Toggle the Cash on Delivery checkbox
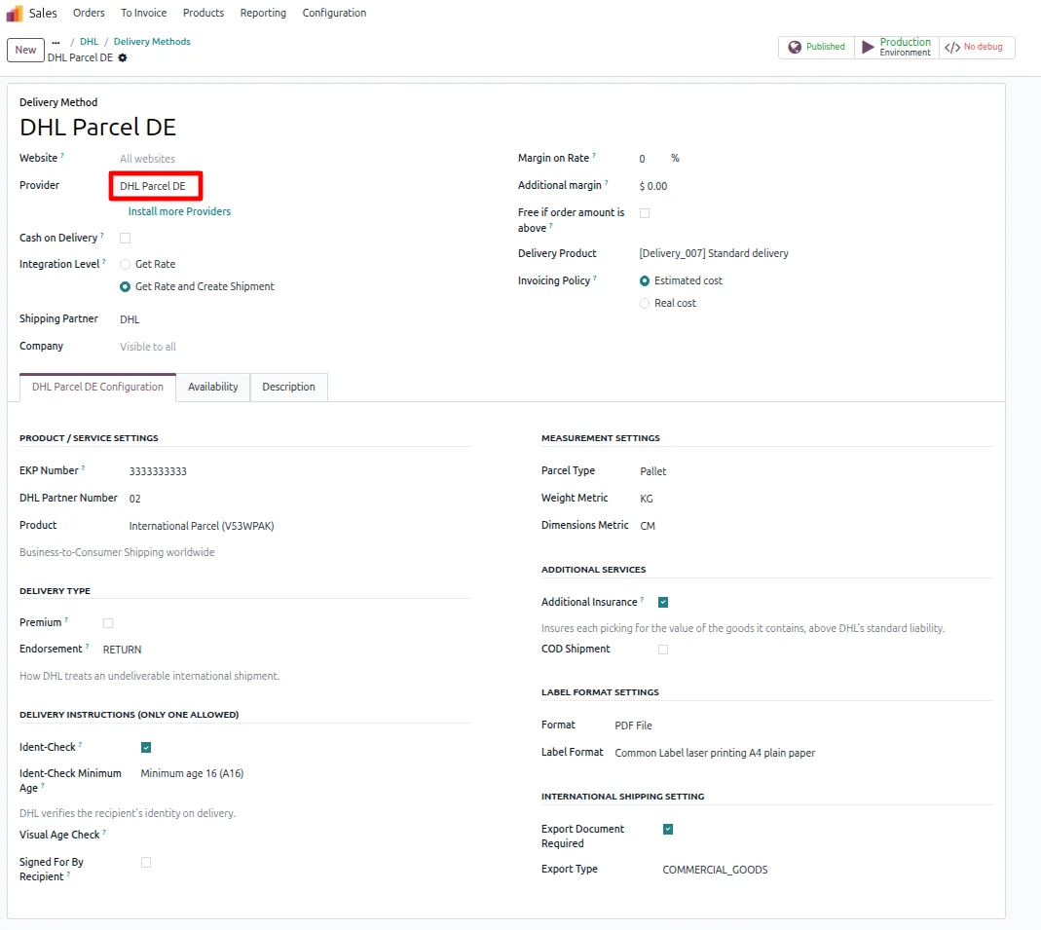Viewport: 1041px width, 930px height. (125, 238)
